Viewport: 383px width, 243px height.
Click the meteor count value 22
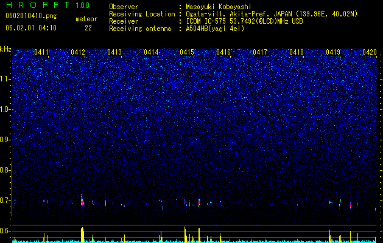point(88,28)
